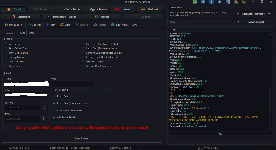Enable the Patch Cert checkbox
The height and width of the screenshot is (150, 276).
[54, 96]
